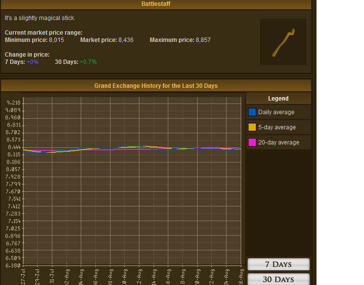Click the Market price value 8,436
The width and height of the screenshot is (364, 285).
pyautogui.click(x=126, y=40)
